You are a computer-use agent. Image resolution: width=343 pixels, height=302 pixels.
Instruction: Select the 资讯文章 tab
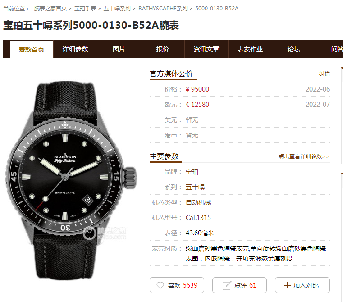(x=206, y=49)
